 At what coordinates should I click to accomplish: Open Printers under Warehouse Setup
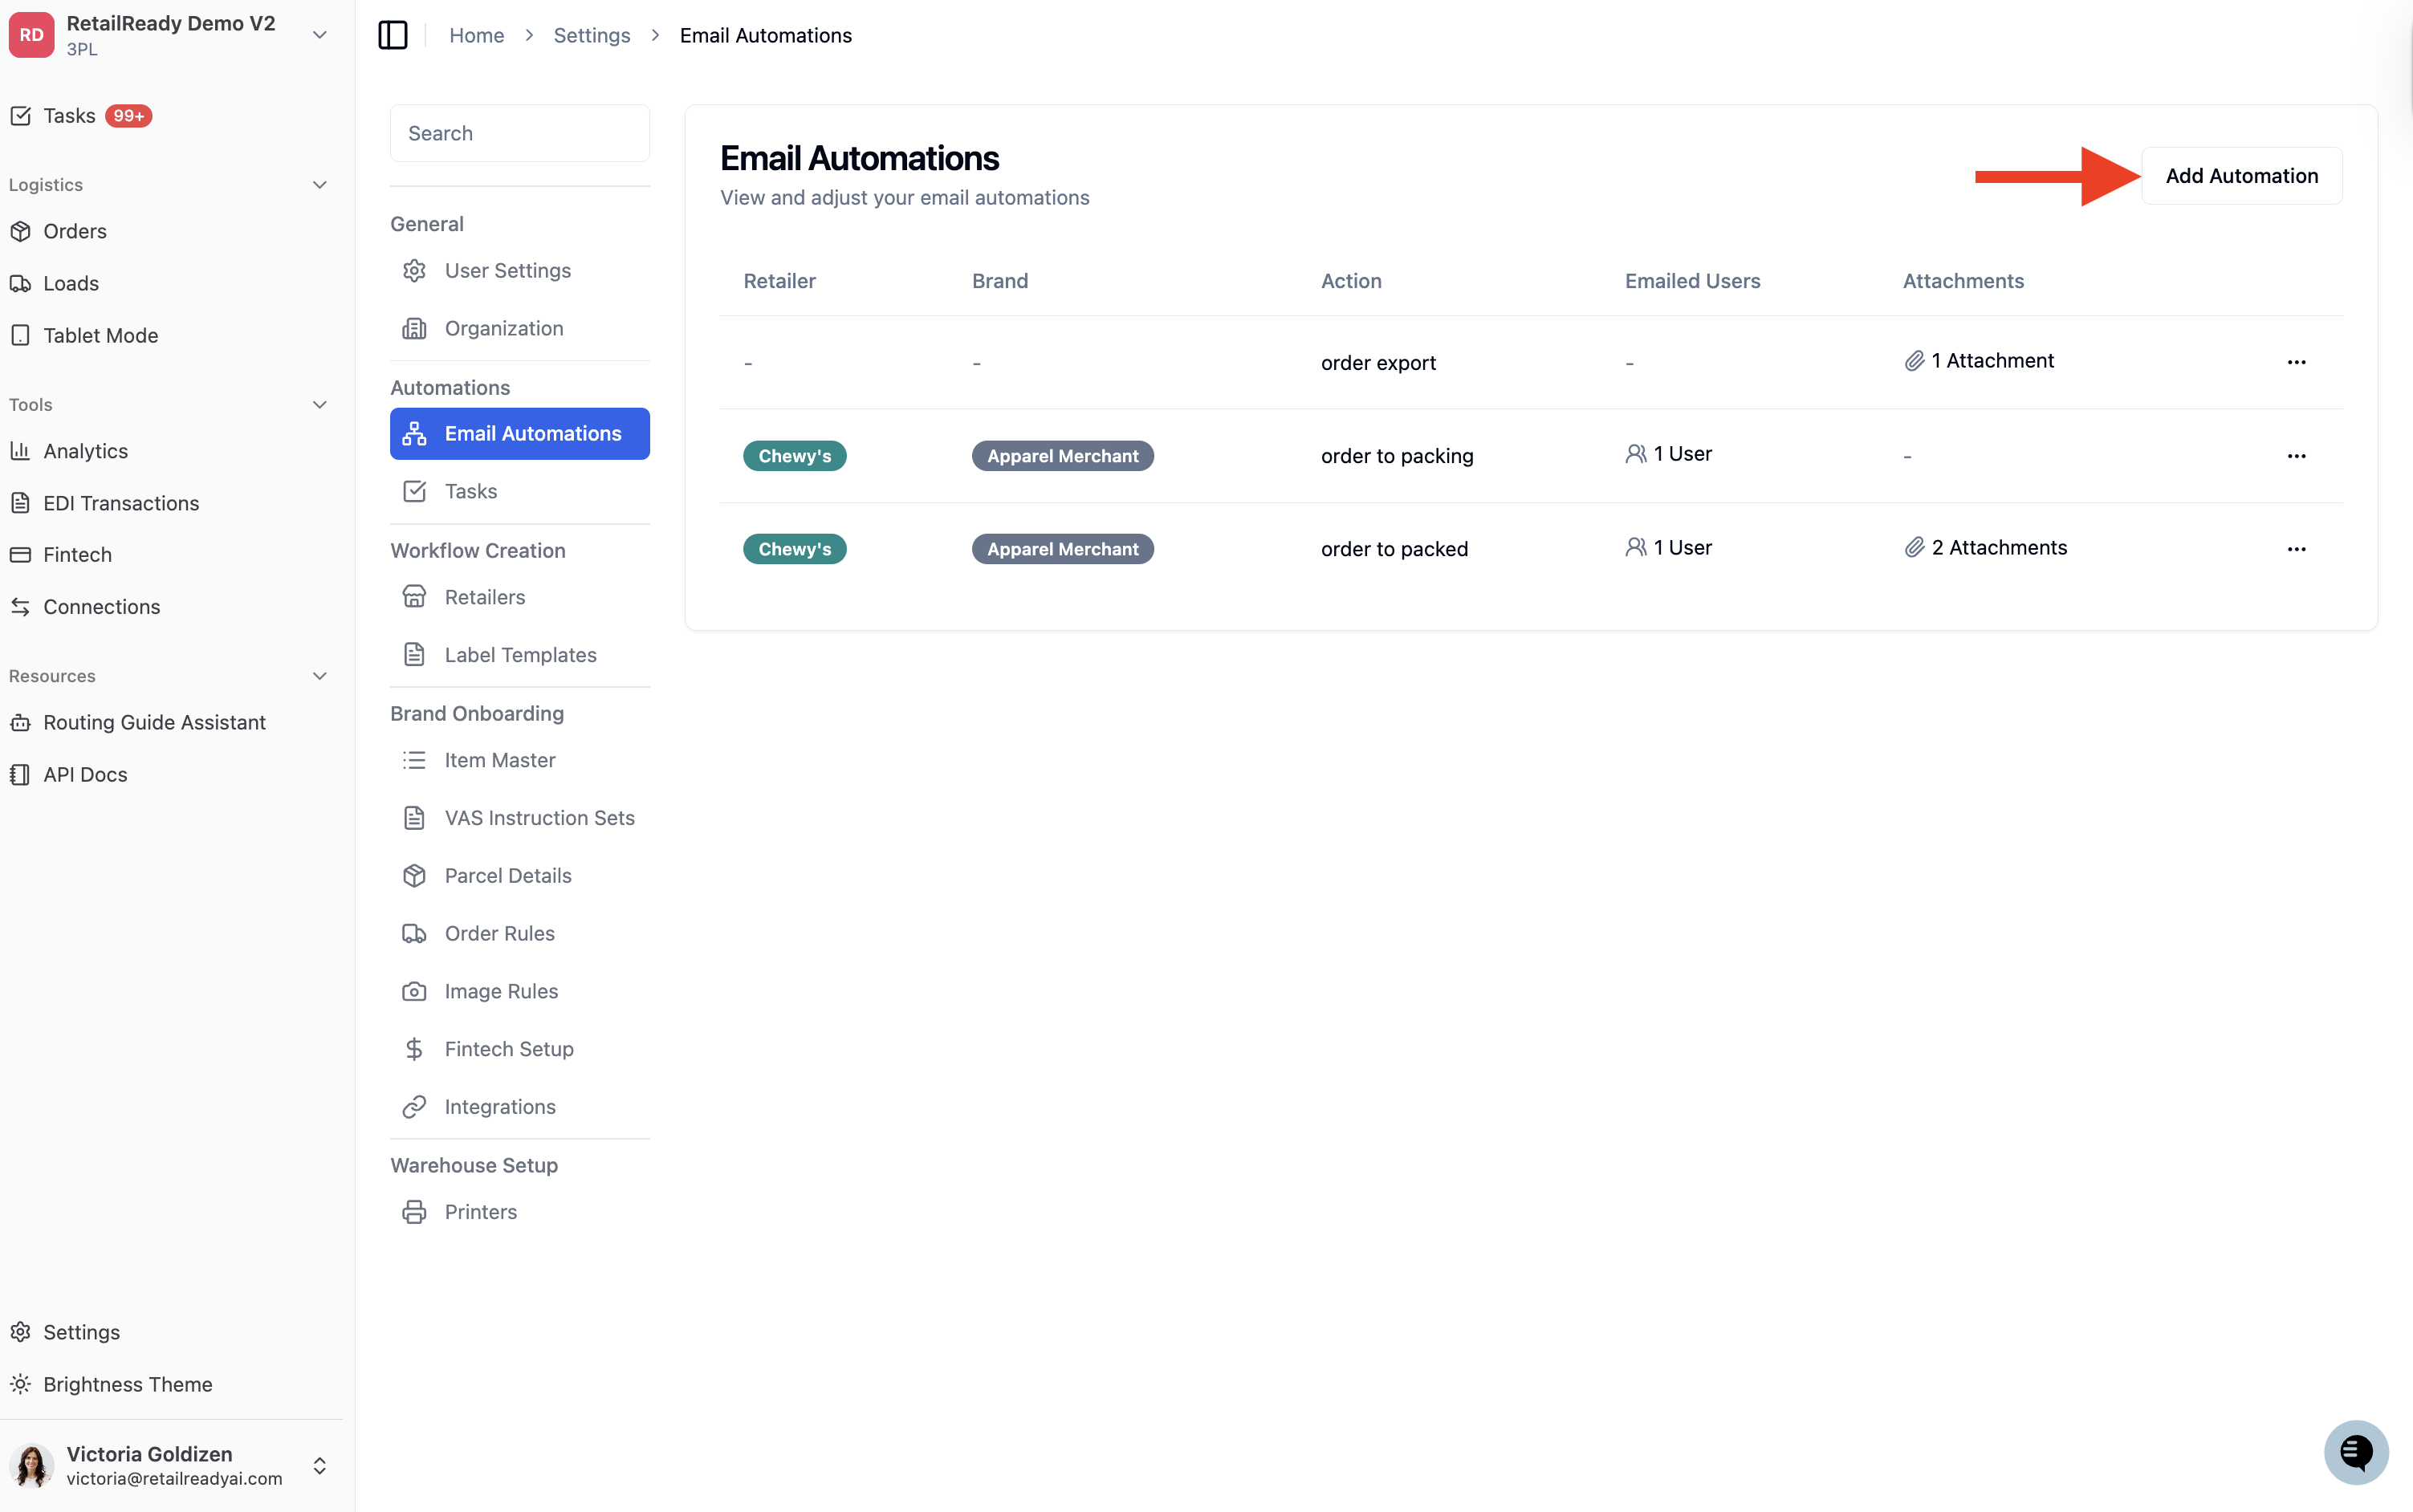point(480,1212)
